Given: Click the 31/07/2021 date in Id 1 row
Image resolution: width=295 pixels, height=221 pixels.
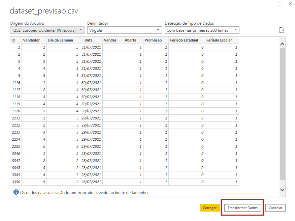Looking at the screenshot, I should [91, 47].
